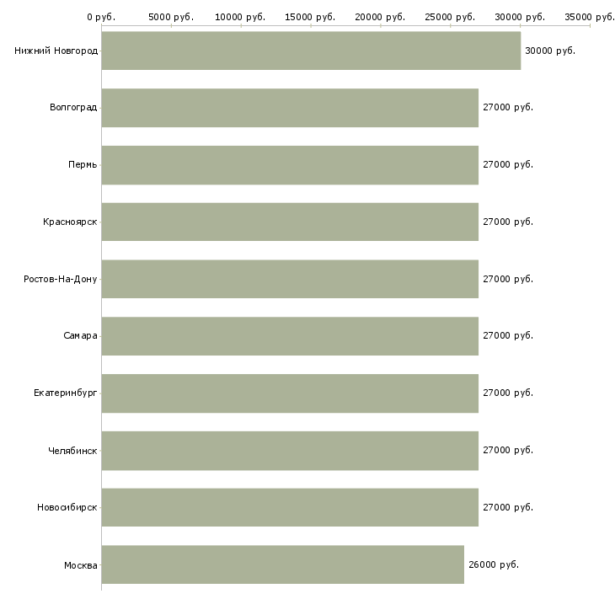The width and height of the screenshot is (615, 615).
Task: Click the 0 руб. axis tick label
Action: [100, 17]
